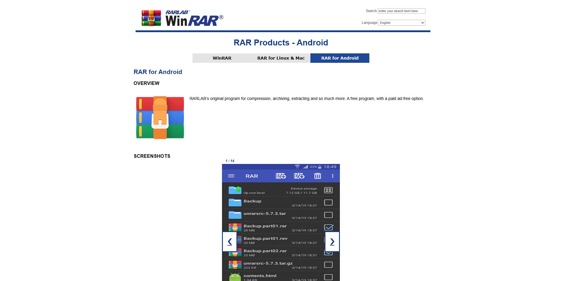The height and width of the screenshot is (281, 566).
Task: Click the add-to-archive icon in the RAR toolbar
Action: pos(281,176)
